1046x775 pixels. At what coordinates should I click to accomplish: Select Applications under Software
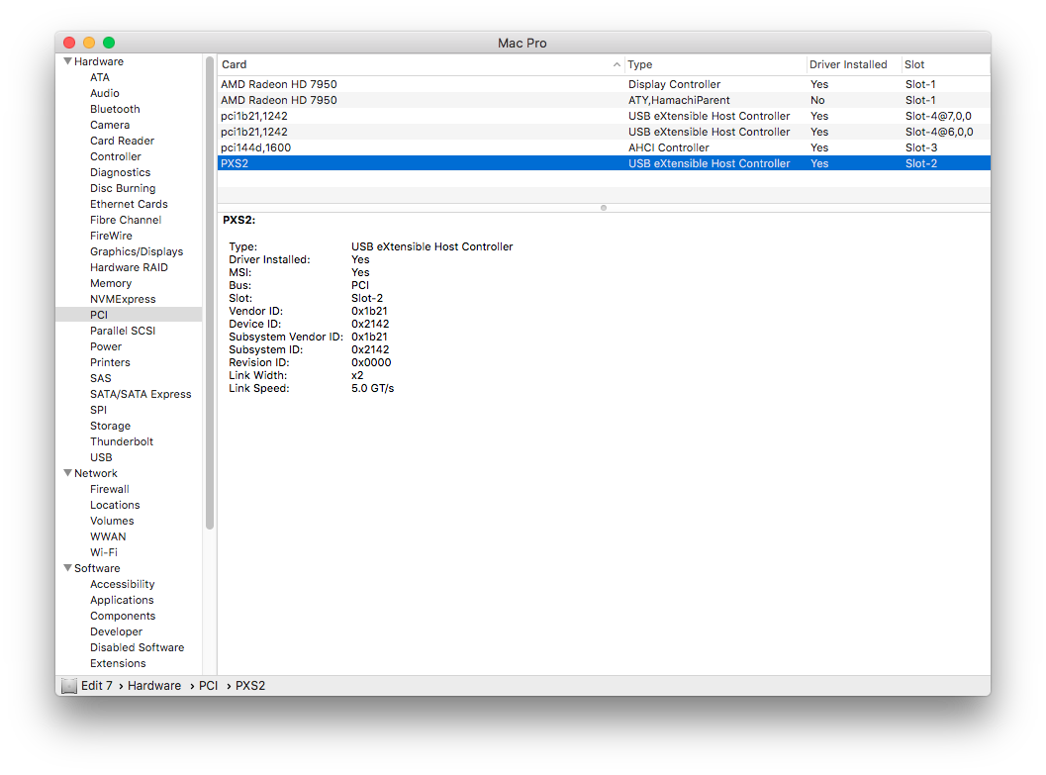[122, 600]
